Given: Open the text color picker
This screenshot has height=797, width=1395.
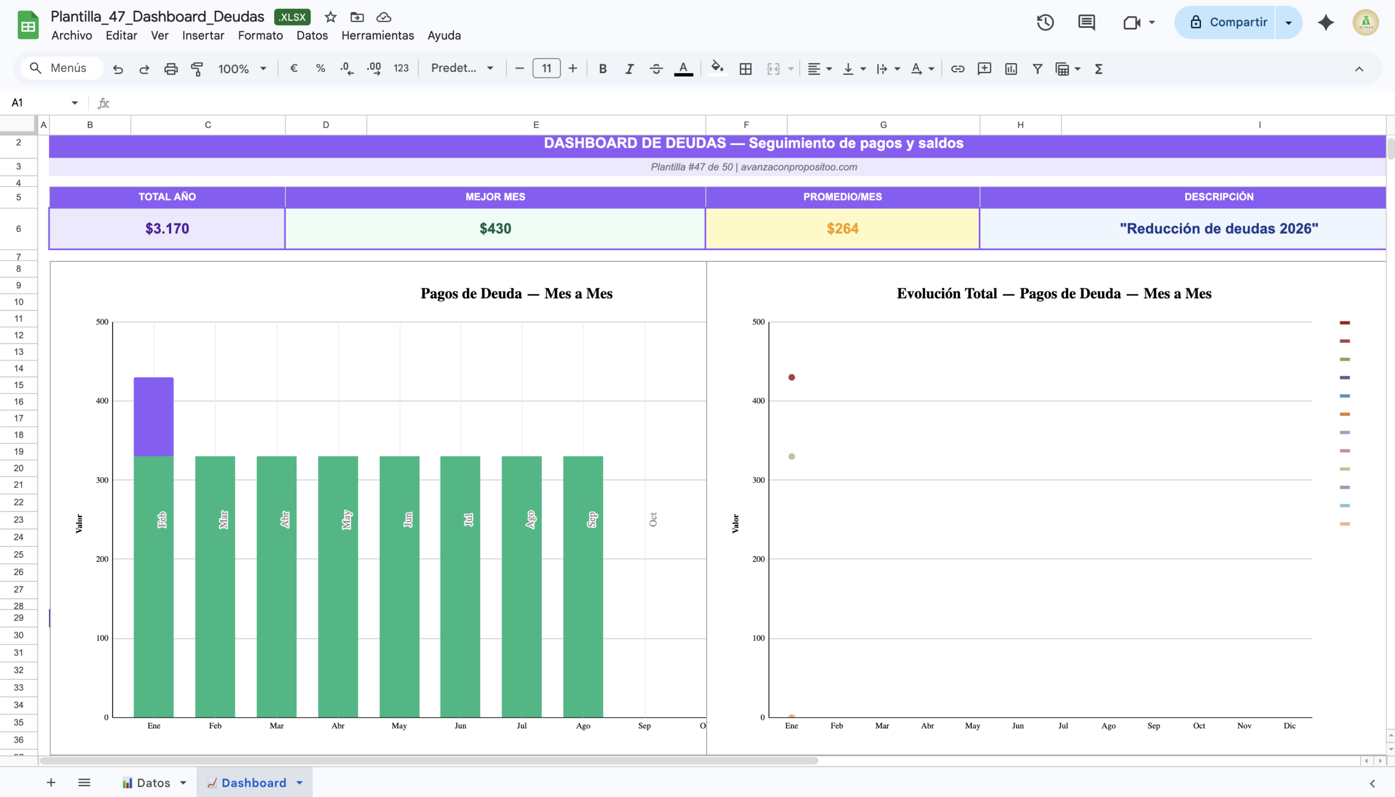Looking at the screenshot, I should (683, 69).
